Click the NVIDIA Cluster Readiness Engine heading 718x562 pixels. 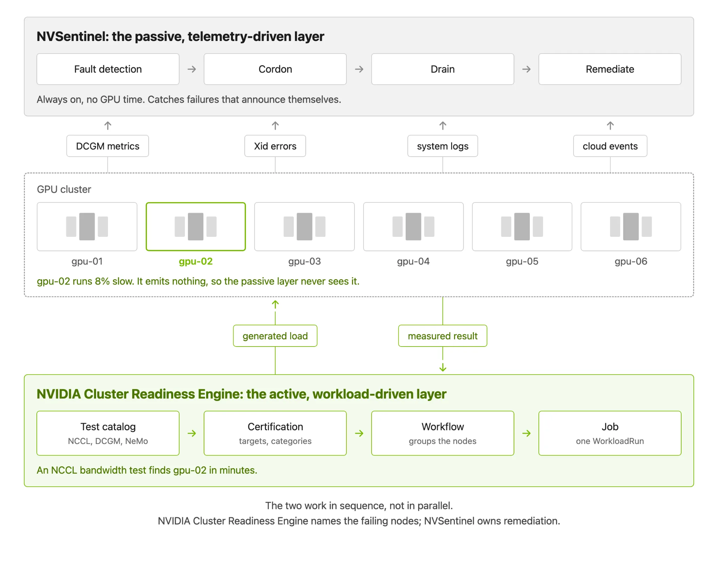(x=242, y=394)
